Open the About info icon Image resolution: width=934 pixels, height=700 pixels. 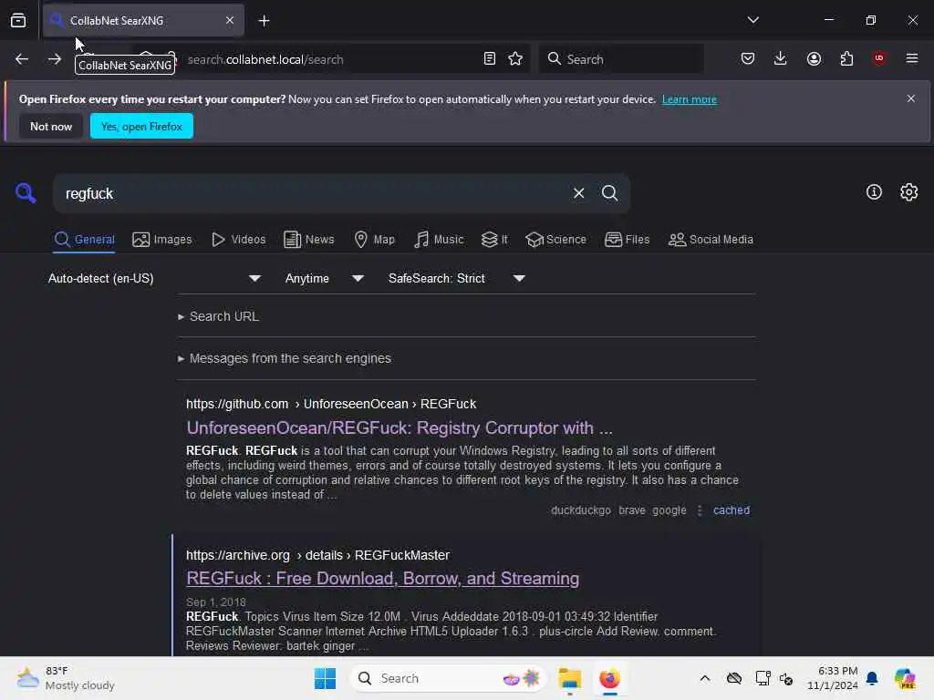coord(873,191)
